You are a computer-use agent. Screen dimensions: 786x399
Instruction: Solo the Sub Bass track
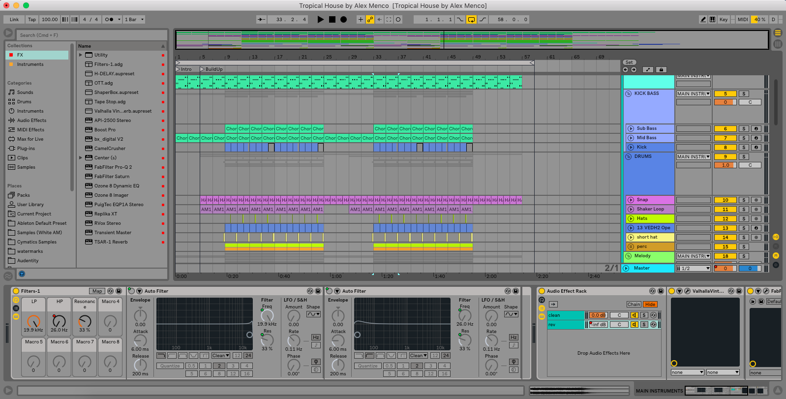pos(744,129)
